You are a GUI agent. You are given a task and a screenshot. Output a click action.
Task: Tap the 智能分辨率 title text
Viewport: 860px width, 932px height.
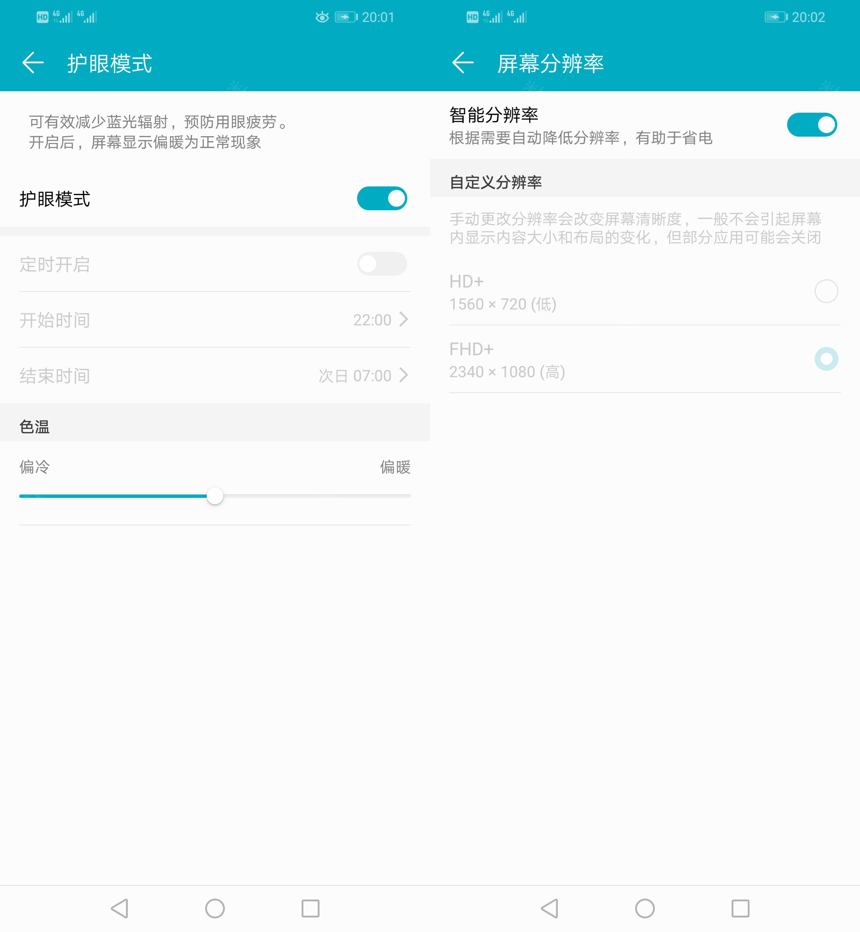coord(494,115)
